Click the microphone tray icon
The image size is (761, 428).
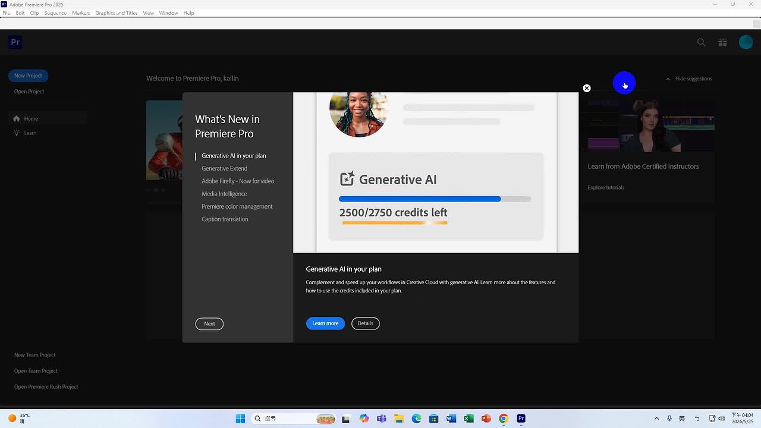pos(669,418)
